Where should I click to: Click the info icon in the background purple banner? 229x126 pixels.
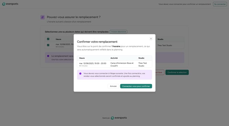(x=48, y=56)
